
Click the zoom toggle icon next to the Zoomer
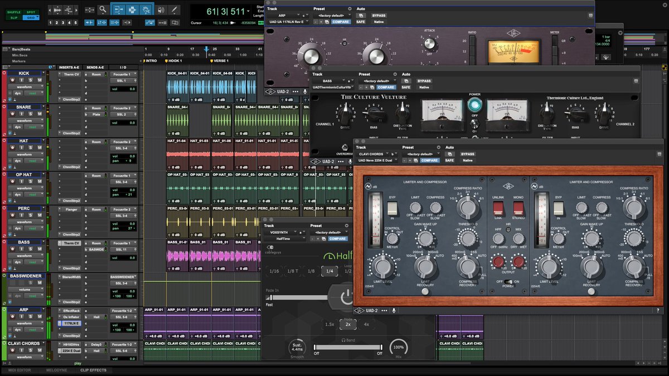(x=89, y=10)
